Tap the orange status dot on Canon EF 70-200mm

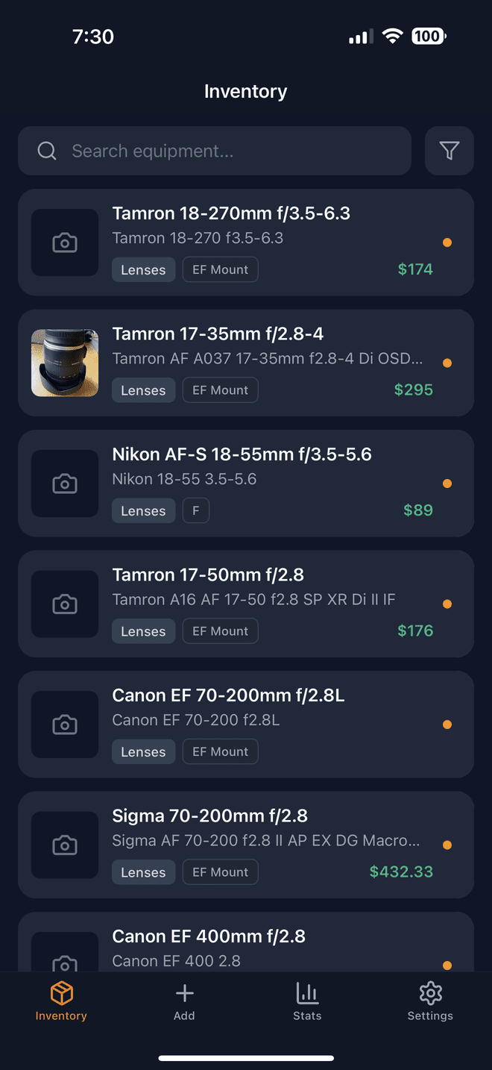(x=447, y=725)
